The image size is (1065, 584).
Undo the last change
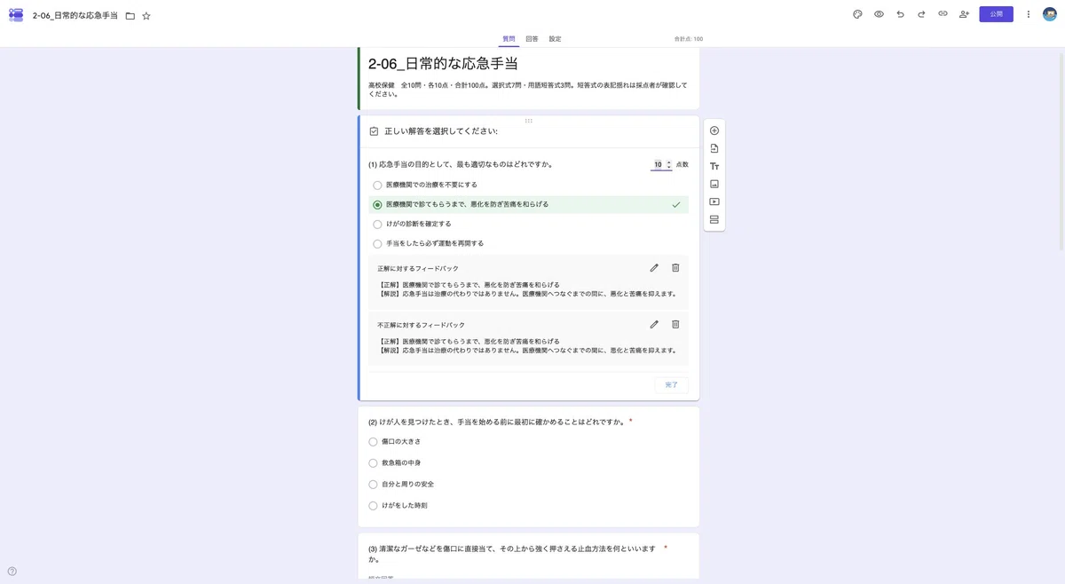click(900, 14)
